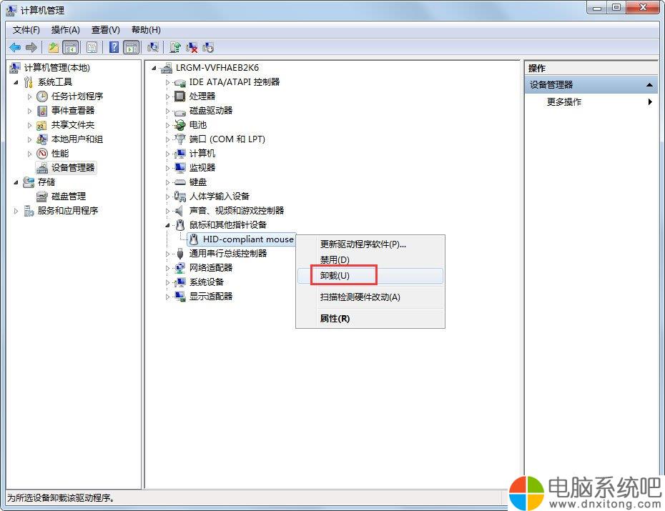Choose 属性(R) in context menu
Image resolution: width=665 pixels, height=511 pixels.
[x=370, y=319]
